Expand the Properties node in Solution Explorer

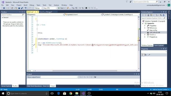click(x=145, y=26)
